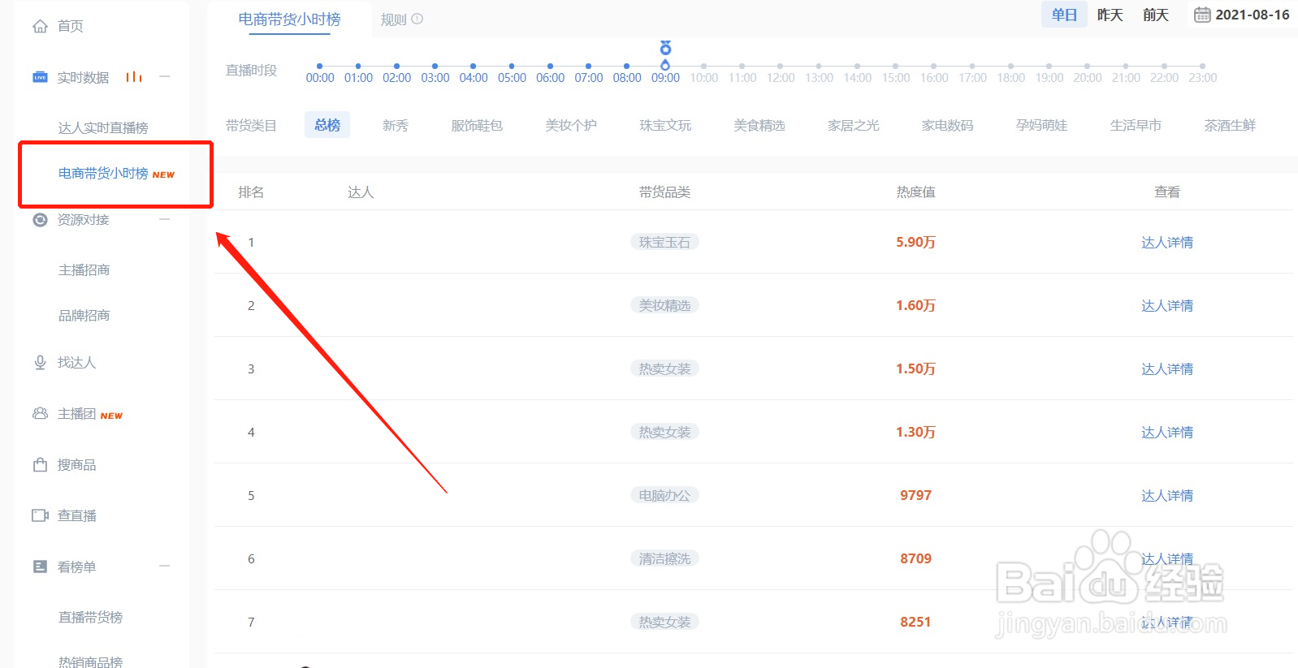Click the video icon for 查直播
This screenshot has width=1298, height=668.
[40, 515]
